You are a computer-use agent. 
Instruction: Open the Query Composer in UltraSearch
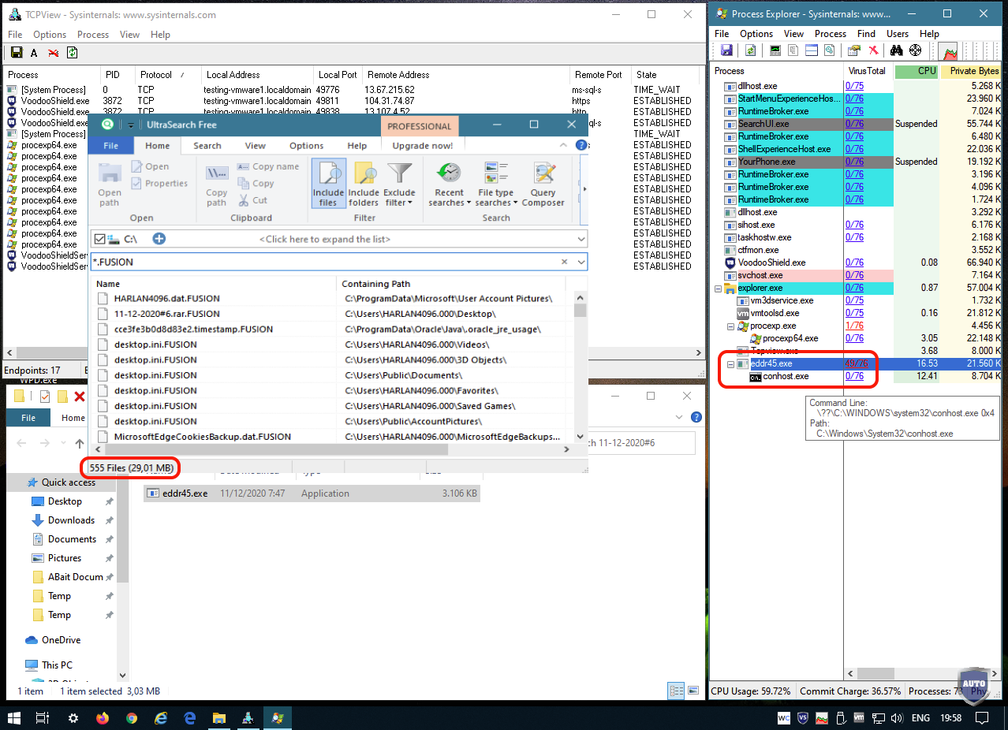[543, 185]
